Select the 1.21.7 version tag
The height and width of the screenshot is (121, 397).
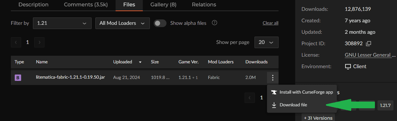[x=385, y=105]
